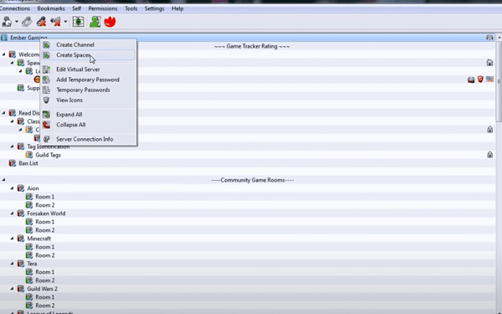Click Room 2 icon under Aion
502x314 pixels.
point(29,205)
